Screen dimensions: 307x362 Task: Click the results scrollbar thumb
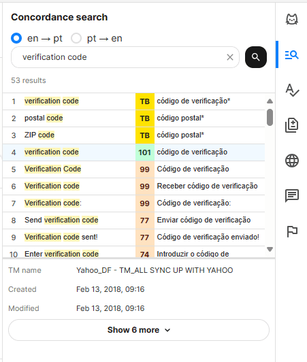(270, 117)
